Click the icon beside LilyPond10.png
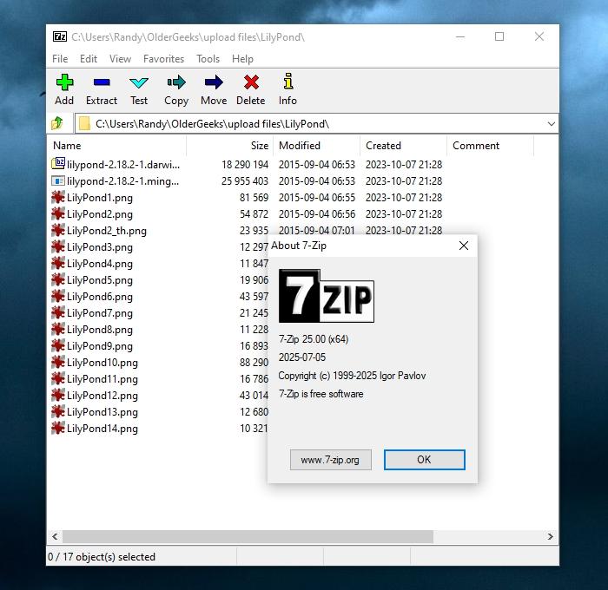This screenshot has height=590, width=608. click(58, 362)
